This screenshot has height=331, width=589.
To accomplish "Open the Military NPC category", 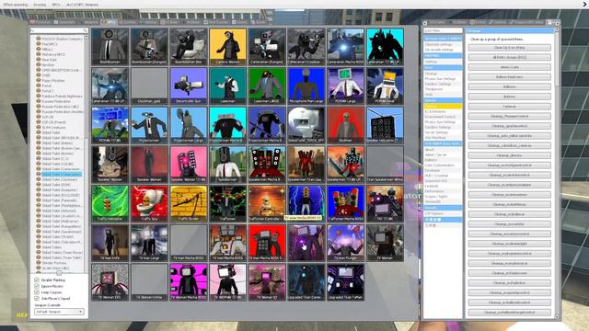I will coord(47,49).
